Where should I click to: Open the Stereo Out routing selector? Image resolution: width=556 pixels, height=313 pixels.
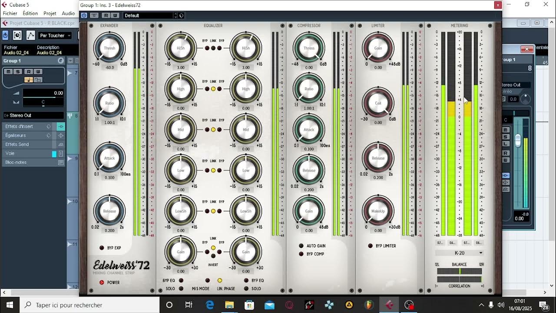(x=33, y=115)
